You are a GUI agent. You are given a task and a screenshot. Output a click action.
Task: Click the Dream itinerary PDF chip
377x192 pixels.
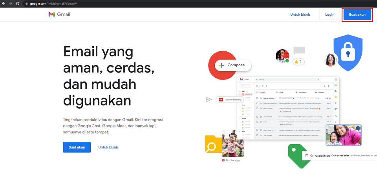click(x=230, y=100)
